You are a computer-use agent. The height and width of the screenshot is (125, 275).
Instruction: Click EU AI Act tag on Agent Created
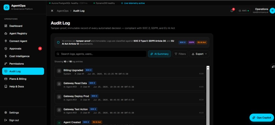pos(97,122)
